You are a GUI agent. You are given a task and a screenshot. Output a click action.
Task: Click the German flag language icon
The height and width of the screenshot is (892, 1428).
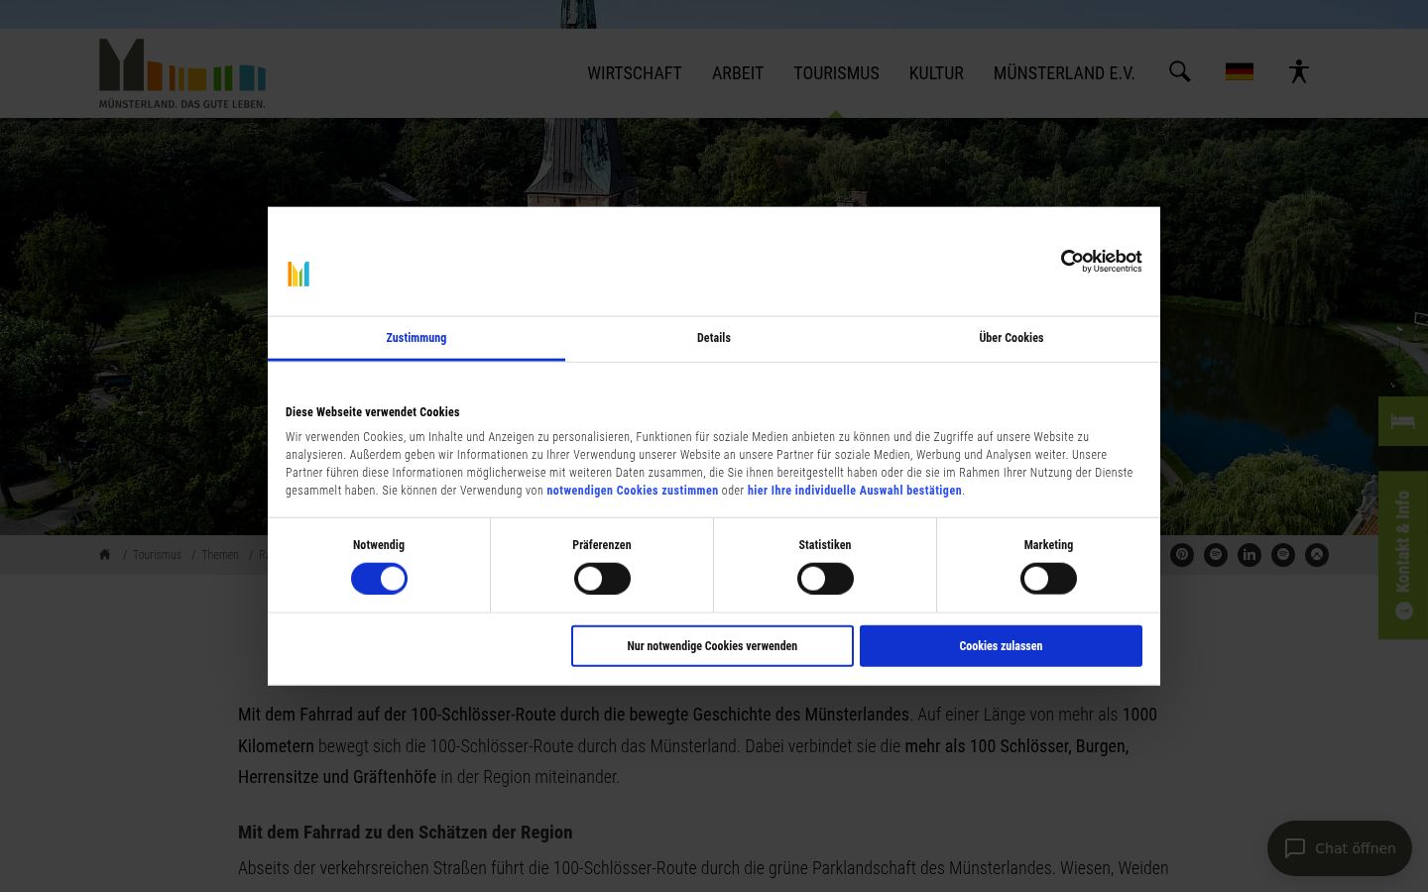point(1239,71)
